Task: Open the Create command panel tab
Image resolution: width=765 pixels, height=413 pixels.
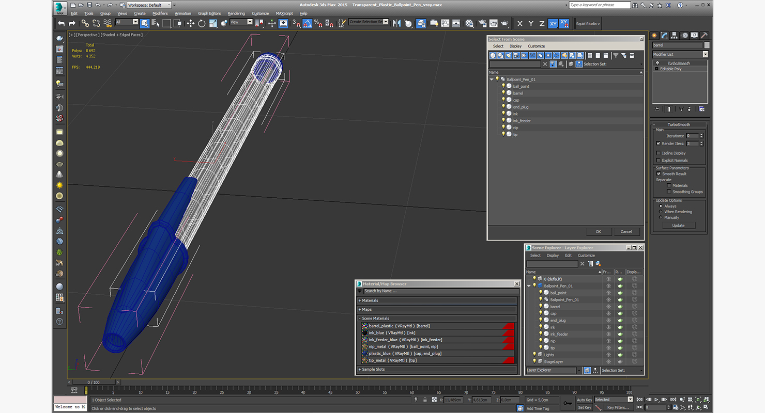Action: tap(654, 36)
